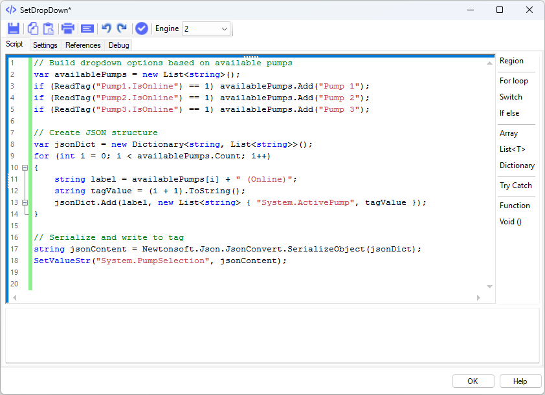Image resolution: width=545 pixels, height=395 pixels.
Task: Click the Paste clipboard icon
Action: coord(47,28)
